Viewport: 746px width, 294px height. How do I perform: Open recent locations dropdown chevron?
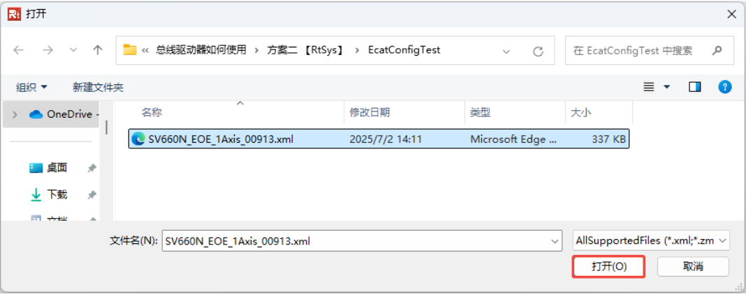pos(73,50)
